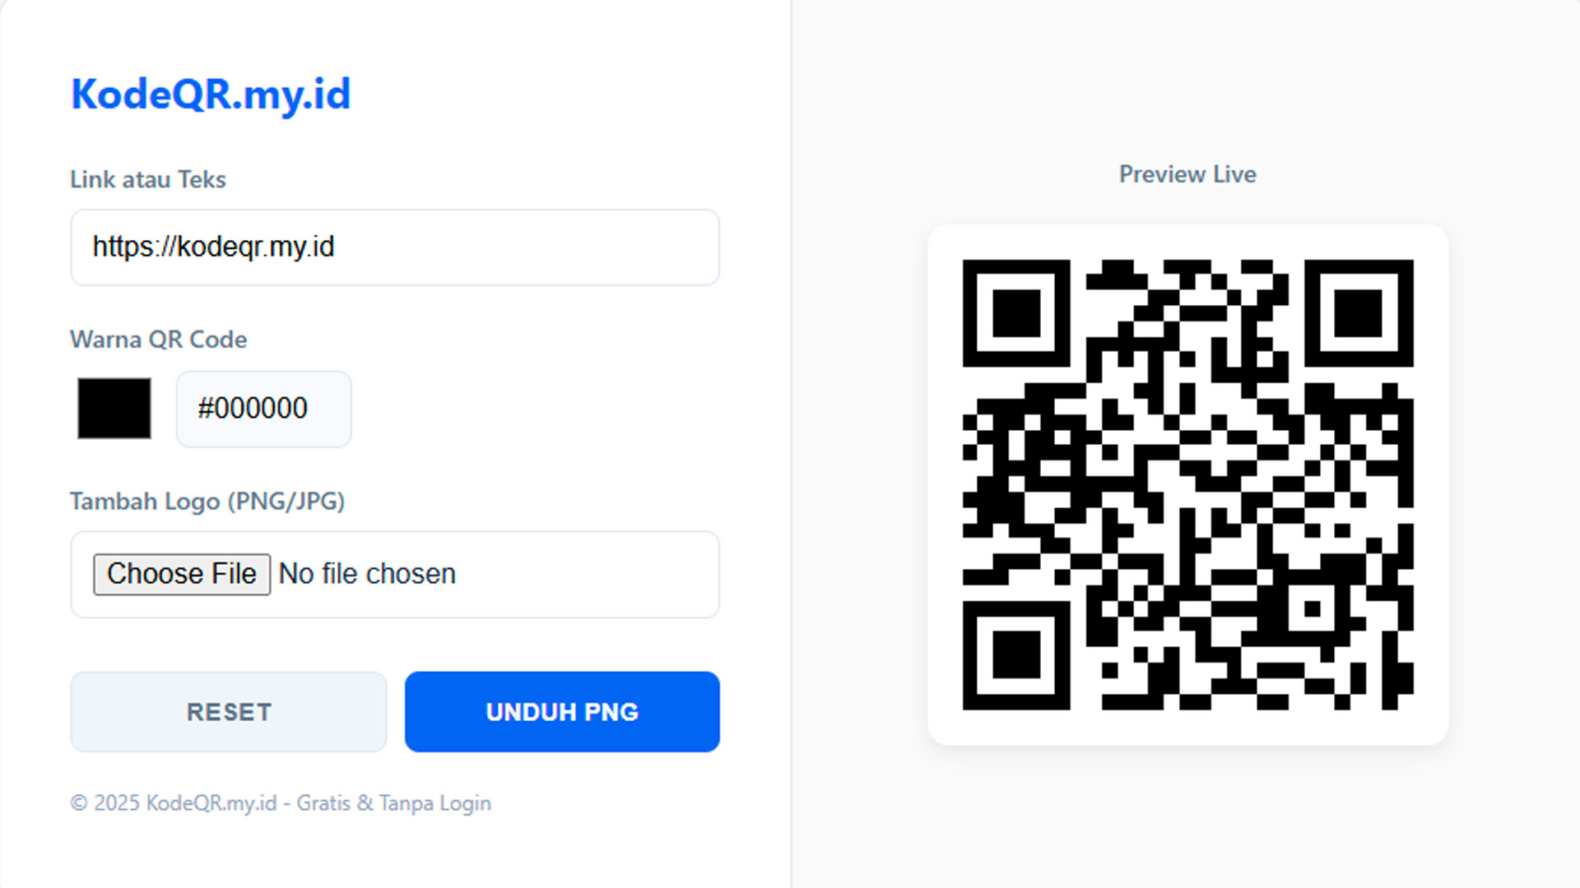
Task: Click the UNDUH PNG download button
Action: coord(561,711)
